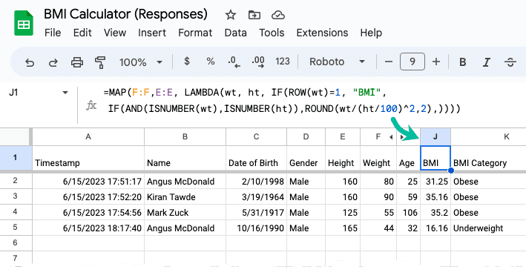Select timestamp 6/15/2023 18:17:40
Image resolution: width=526 pixels, height=278 pixels.
click(88, 228)
